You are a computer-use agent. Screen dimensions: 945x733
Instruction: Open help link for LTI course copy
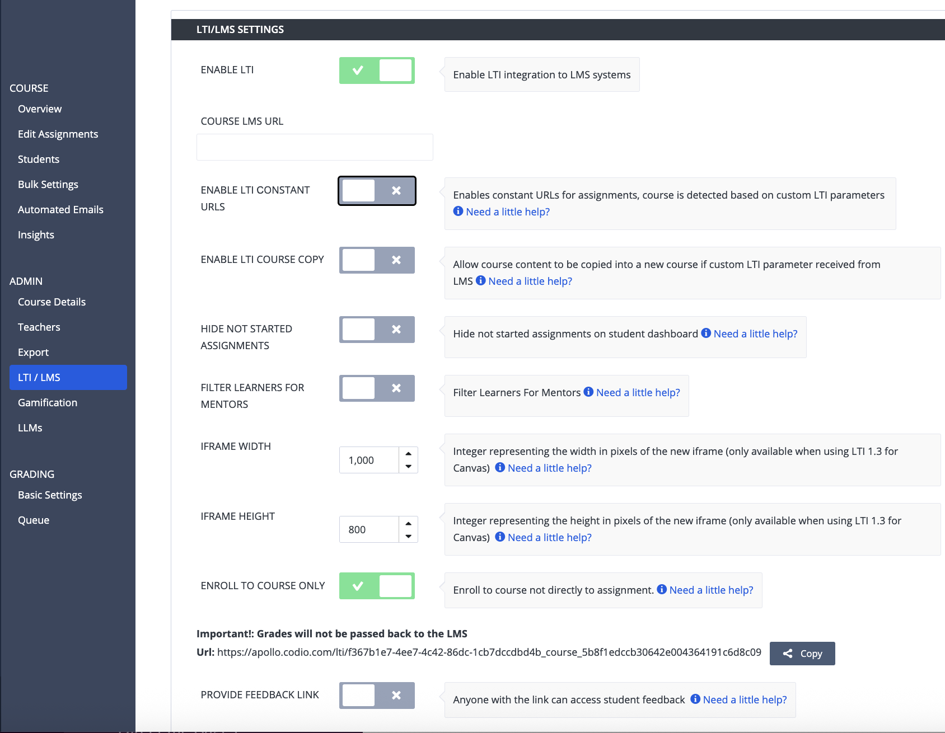[x=530, y=281]
